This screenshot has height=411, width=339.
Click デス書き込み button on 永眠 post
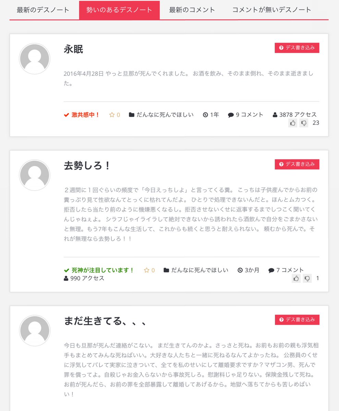(297, 48)
